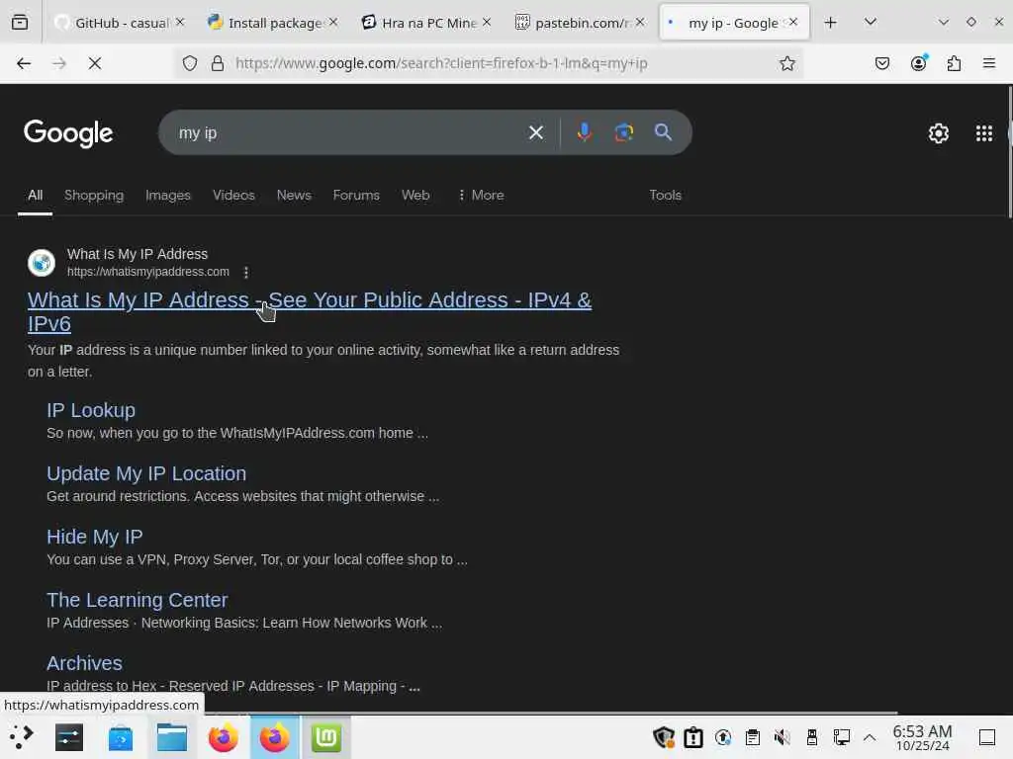This screenshot has height=759, width=1013.
Task: Bookmark this page with the star
Action: coord(786,63)
